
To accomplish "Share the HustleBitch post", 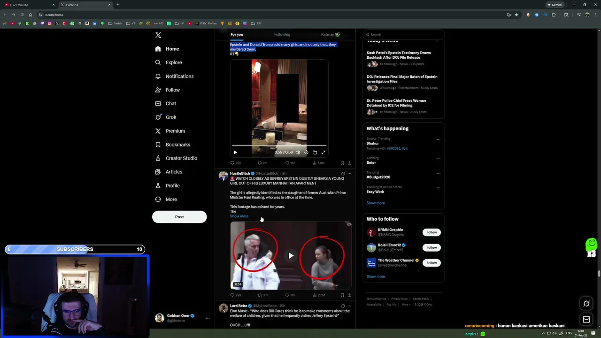I will coord(349,295).
